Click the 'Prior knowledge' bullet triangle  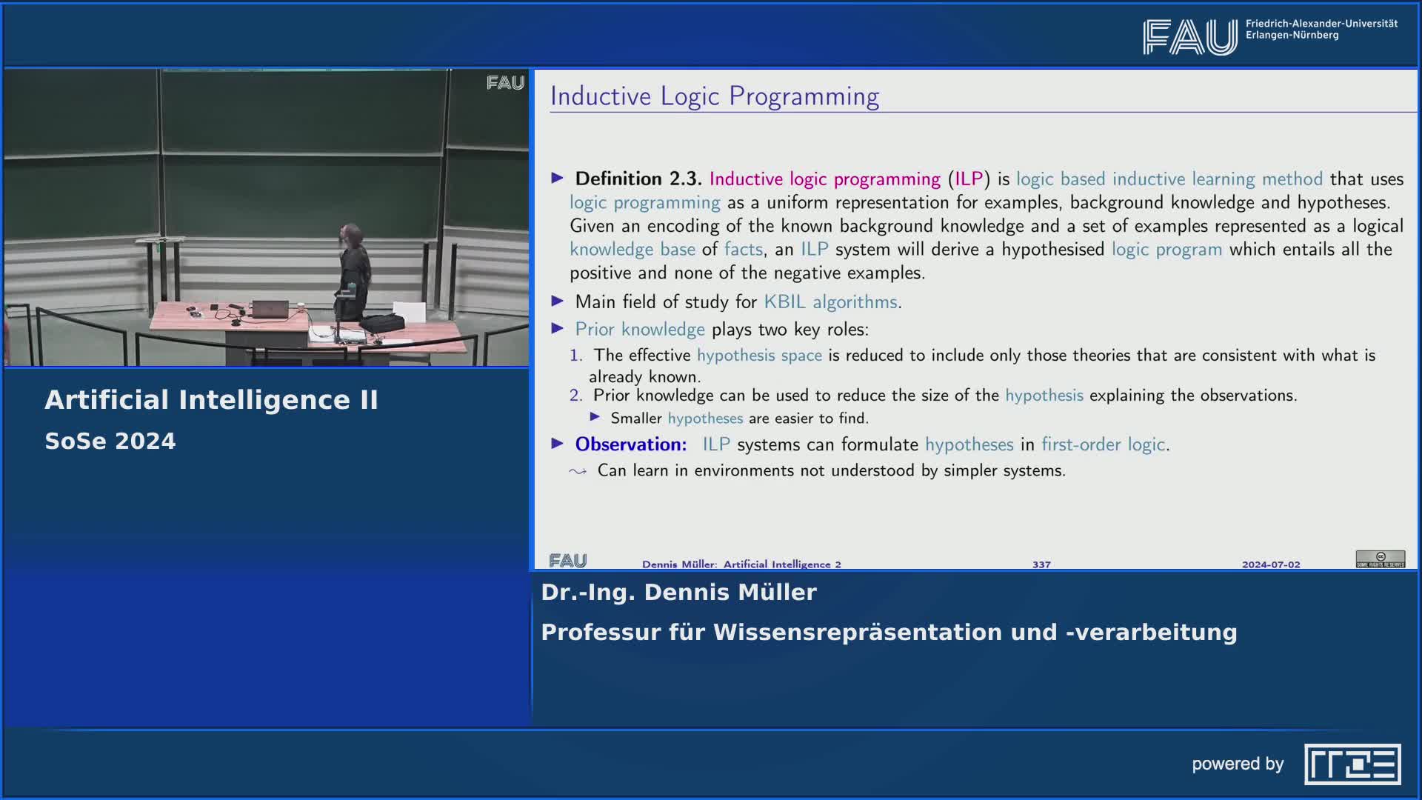[x=558, y=328]
